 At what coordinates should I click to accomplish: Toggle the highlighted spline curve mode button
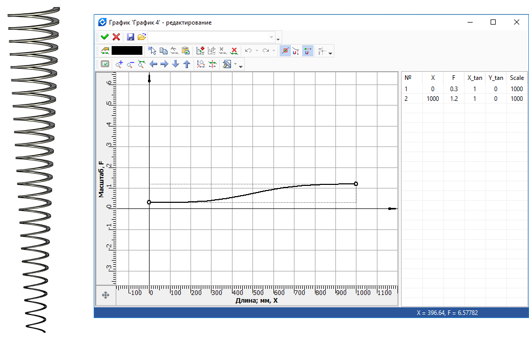pyautogui.click(x=285, y=51)
